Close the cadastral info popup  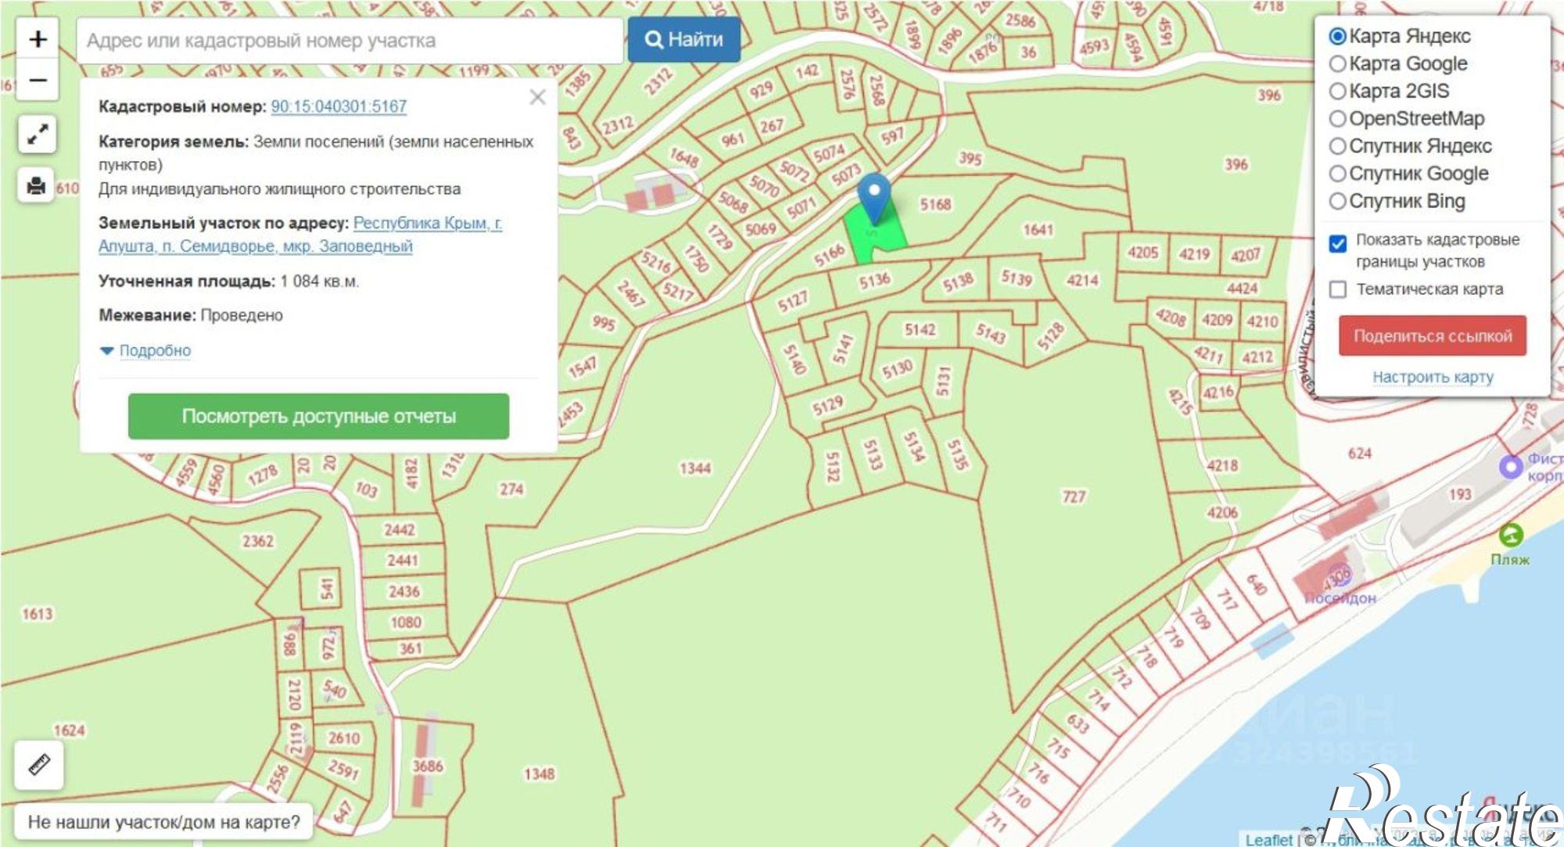coord(537,98)
